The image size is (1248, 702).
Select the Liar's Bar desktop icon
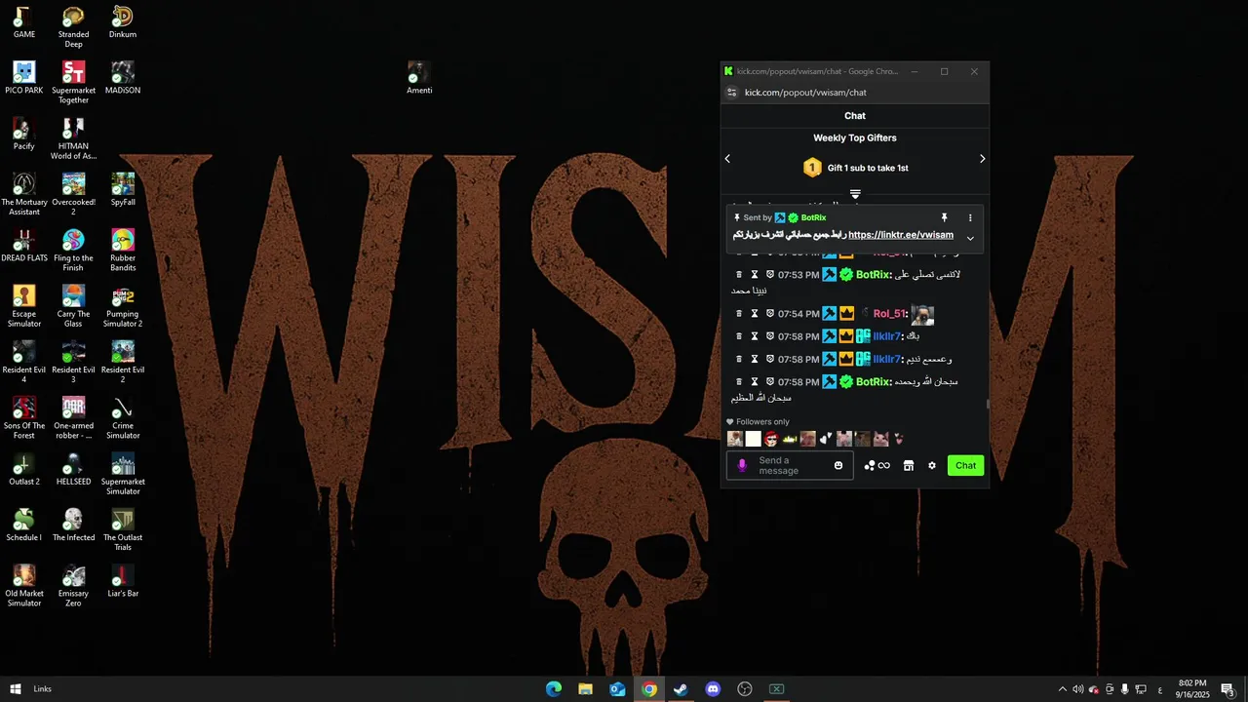point(123,581)
